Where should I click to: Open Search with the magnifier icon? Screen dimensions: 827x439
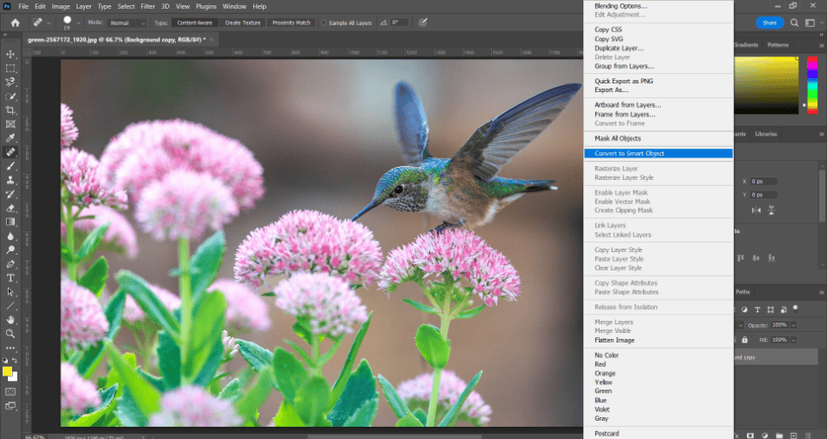click(x=794, y=23)
